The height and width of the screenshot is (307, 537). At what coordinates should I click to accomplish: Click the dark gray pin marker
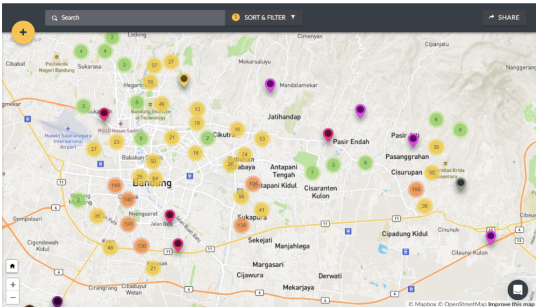click(461, 183)
